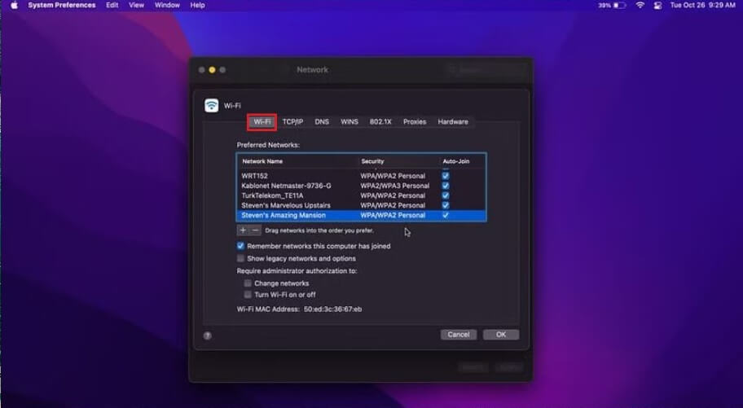The width and height of the screenshot is (743, 408).
Task: Open the System Preferences menu
Action: tap(62, 5)
